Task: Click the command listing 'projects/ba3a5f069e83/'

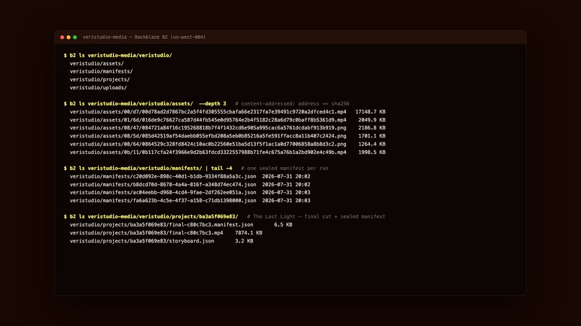Action: [x=154, y=217]
